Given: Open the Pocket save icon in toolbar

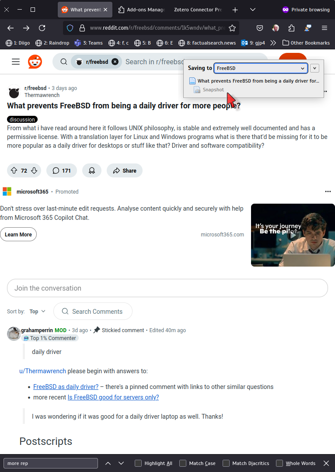Looking at the screenshot, I should (260, 28).
